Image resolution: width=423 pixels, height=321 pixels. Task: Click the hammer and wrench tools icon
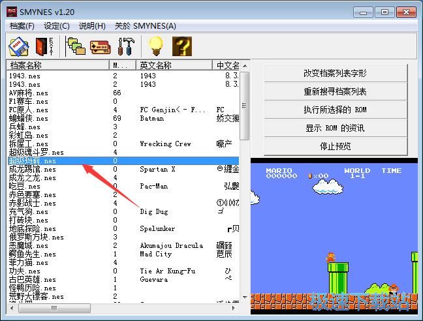point(125,46)
